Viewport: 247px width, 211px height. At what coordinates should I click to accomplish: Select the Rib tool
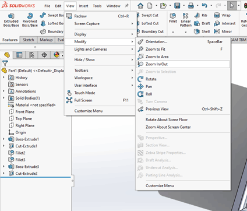point(201,15)
